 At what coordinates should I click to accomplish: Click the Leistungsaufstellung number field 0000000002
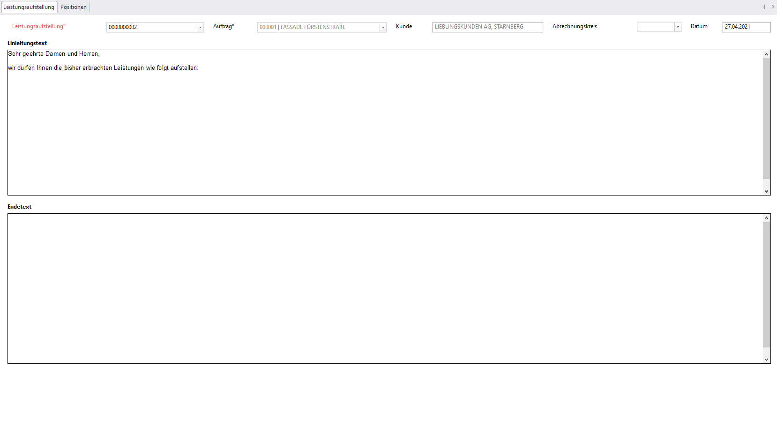151,27
